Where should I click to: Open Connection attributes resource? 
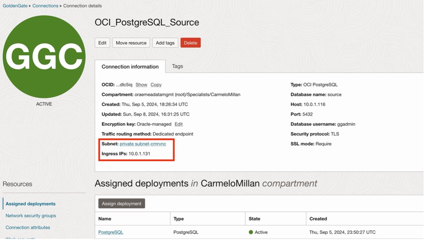point(28,228)
